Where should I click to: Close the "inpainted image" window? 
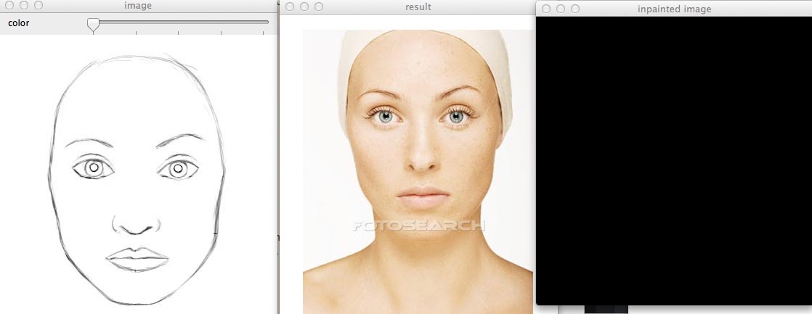(546, 9)
